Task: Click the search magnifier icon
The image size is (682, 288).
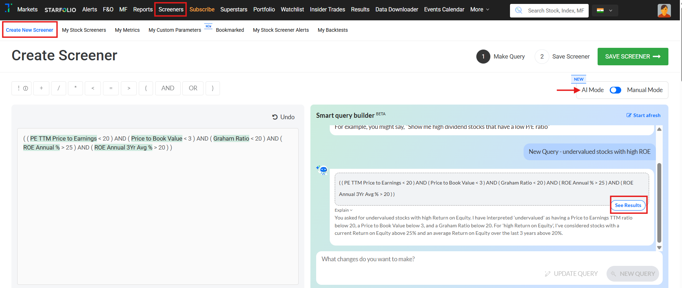Action: coord(519,10)
